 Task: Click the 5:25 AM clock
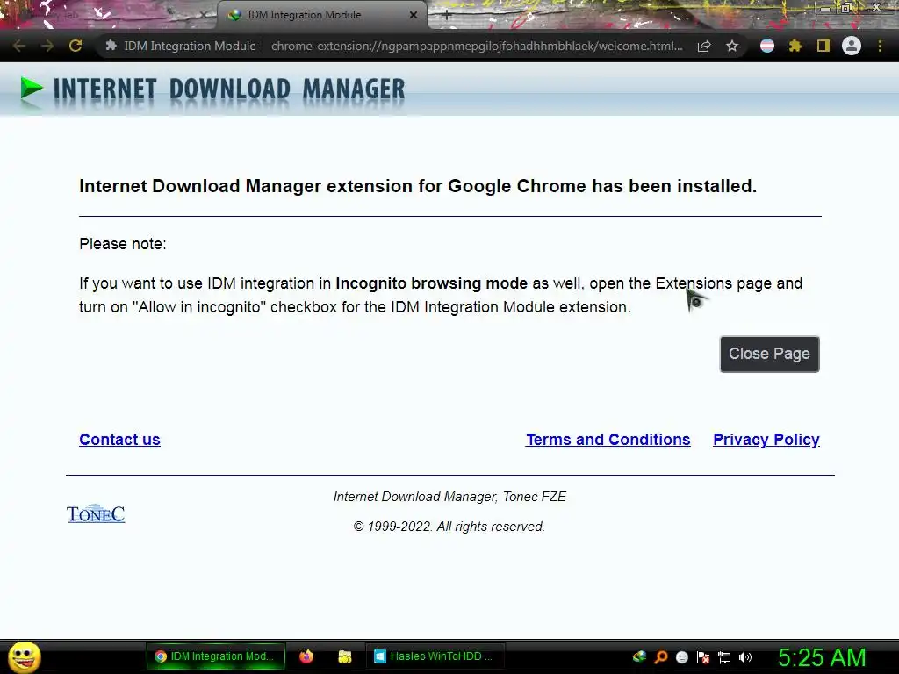tap(822, 657)
